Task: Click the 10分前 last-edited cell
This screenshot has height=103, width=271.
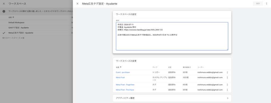Action: pos(186,78)
